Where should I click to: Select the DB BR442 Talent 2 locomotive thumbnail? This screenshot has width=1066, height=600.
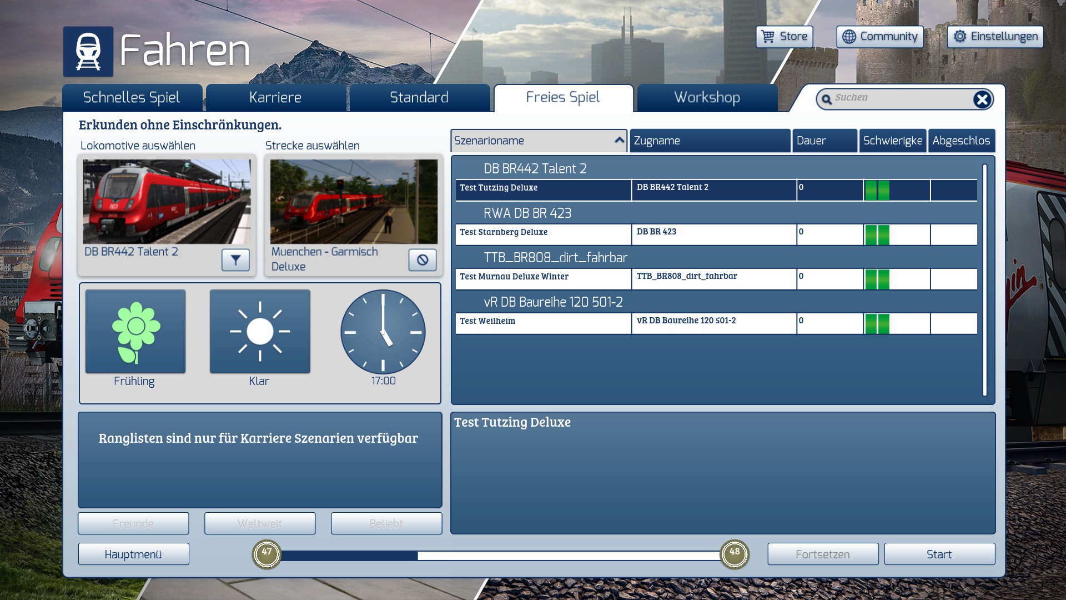167,202
